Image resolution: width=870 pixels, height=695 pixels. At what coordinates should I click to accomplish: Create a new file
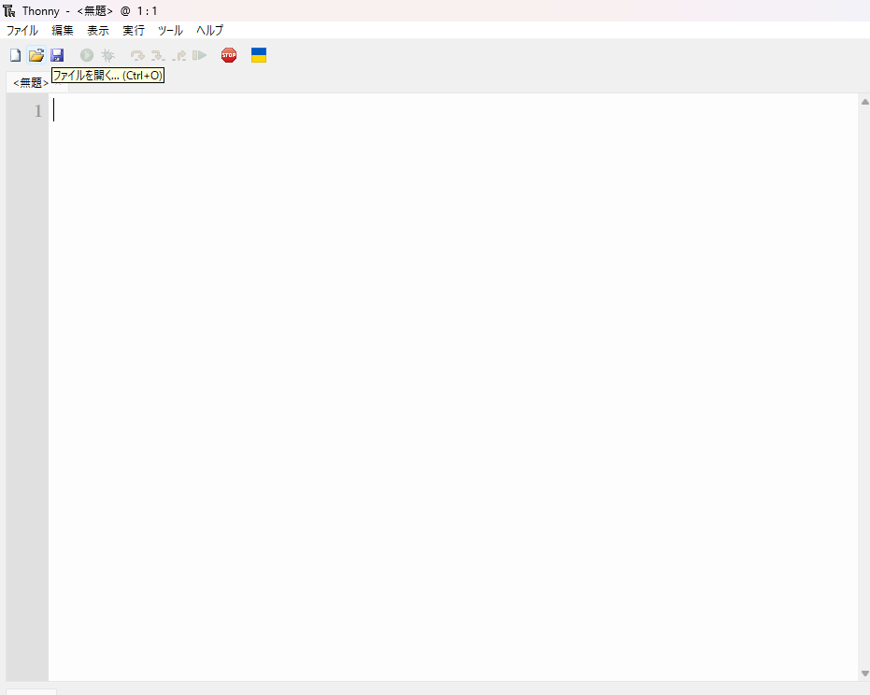point(15,55)
